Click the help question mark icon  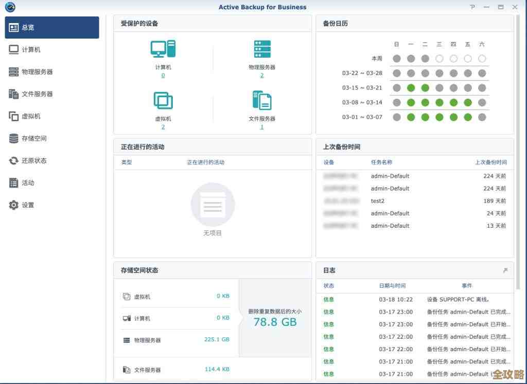point(472,7)
